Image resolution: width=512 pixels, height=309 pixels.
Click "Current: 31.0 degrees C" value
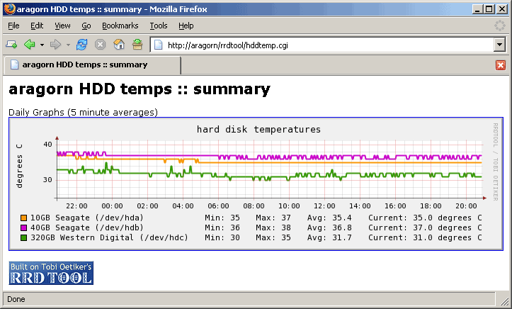coord(425,237)
